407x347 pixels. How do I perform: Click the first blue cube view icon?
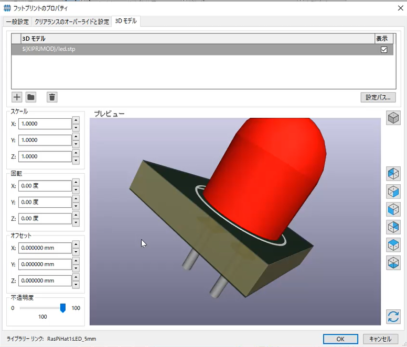[x=393, y=173]
